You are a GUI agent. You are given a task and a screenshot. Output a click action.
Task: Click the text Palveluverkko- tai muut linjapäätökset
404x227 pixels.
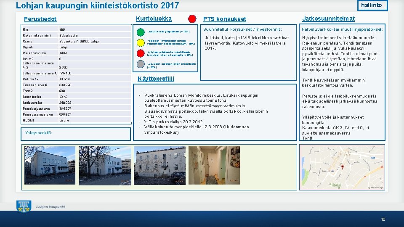point(343,29)
